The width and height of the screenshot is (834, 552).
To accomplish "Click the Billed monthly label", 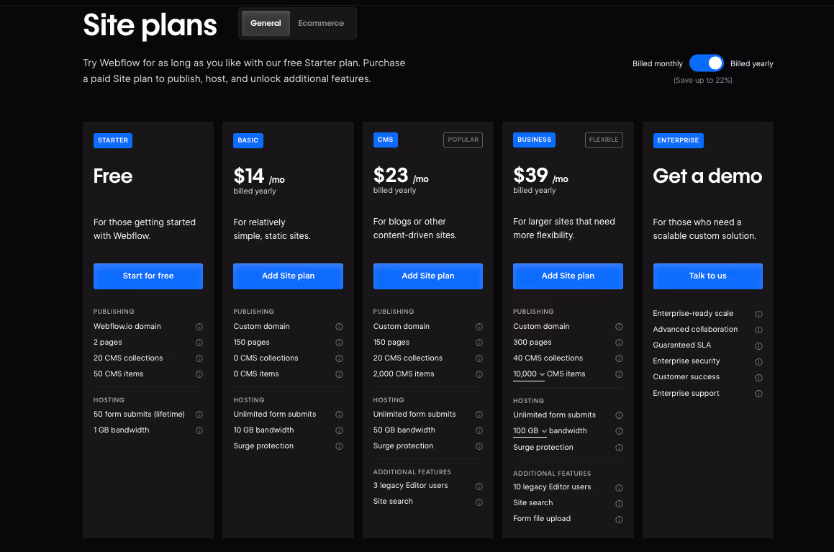I will pyautogui.click(x=658, y=64).
